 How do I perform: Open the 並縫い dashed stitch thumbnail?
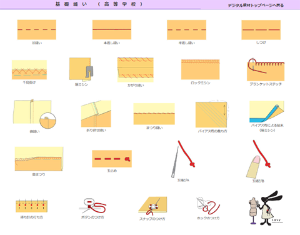pyautogui.click(x=37, y=29)
